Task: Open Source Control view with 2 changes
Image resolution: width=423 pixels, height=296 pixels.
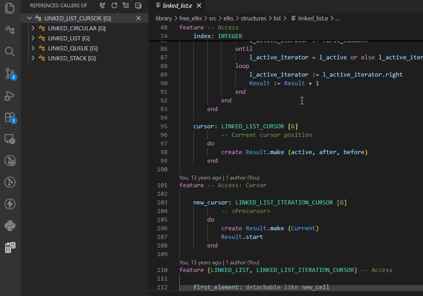Action: coord(10,73)
